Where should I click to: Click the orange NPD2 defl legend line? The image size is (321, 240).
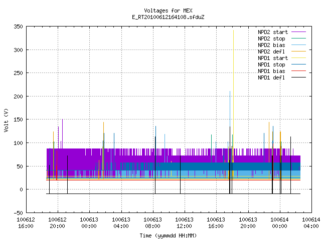[x=298, y=51]
